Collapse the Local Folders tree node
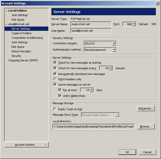Screen dimensions: 161x159 pos(6,11)
